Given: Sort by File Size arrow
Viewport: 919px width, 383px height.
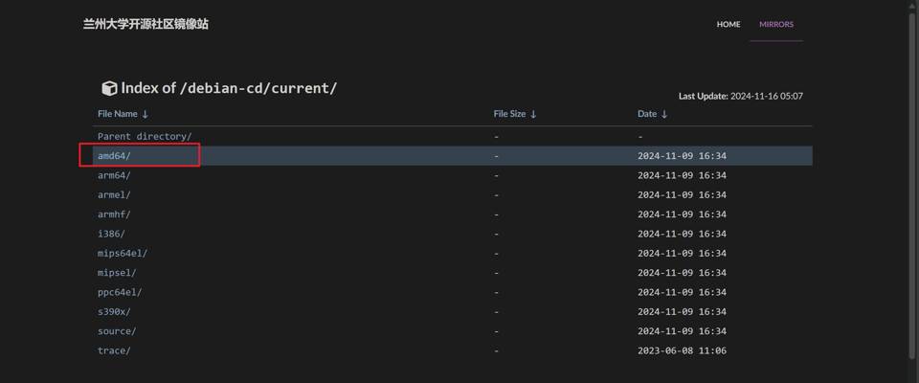Looking at the screenshot, I should [x=533, y=114].
